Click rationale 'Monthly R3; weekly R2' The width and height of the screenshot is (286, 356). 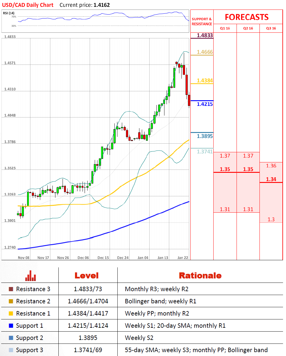[157, 289]
